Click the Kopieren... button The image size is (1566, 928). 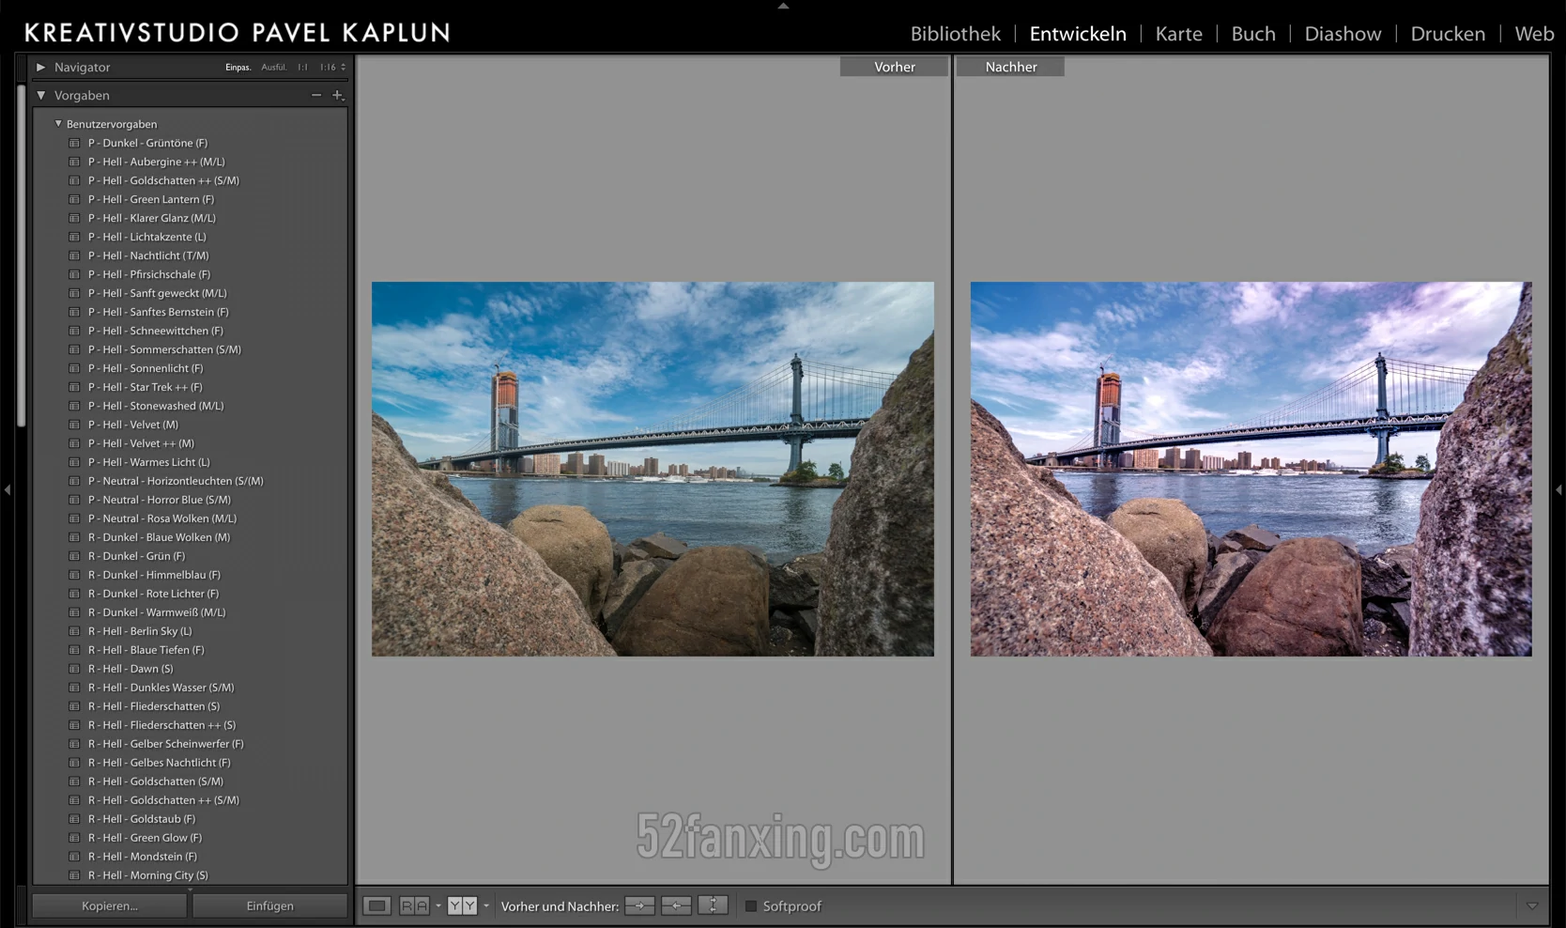click(110, 906)
